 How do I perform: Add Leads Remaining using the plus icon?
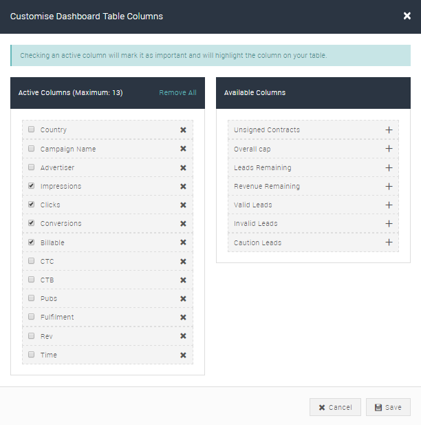pyautogui.click(x=389, y=167)
